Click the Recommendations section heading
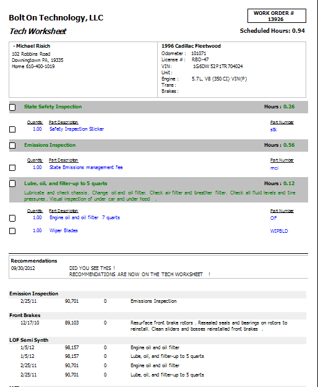Screen dimensions: 318x387 [34, 261]
